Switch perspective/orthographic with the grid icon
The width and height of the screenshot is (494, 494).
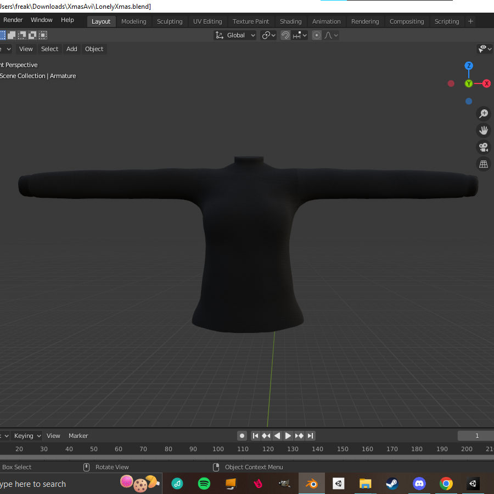(483, 164)
